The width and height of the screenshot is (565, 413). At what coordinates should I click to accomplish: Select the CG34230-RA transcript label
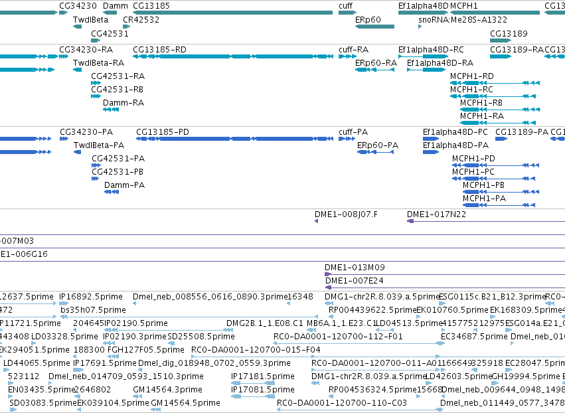pyautogui.click(x=86, y=49)
